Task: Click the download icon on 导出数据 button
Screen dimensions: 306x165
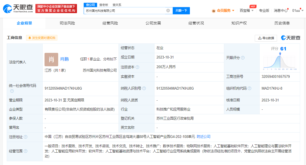Action: coord(259,38)
